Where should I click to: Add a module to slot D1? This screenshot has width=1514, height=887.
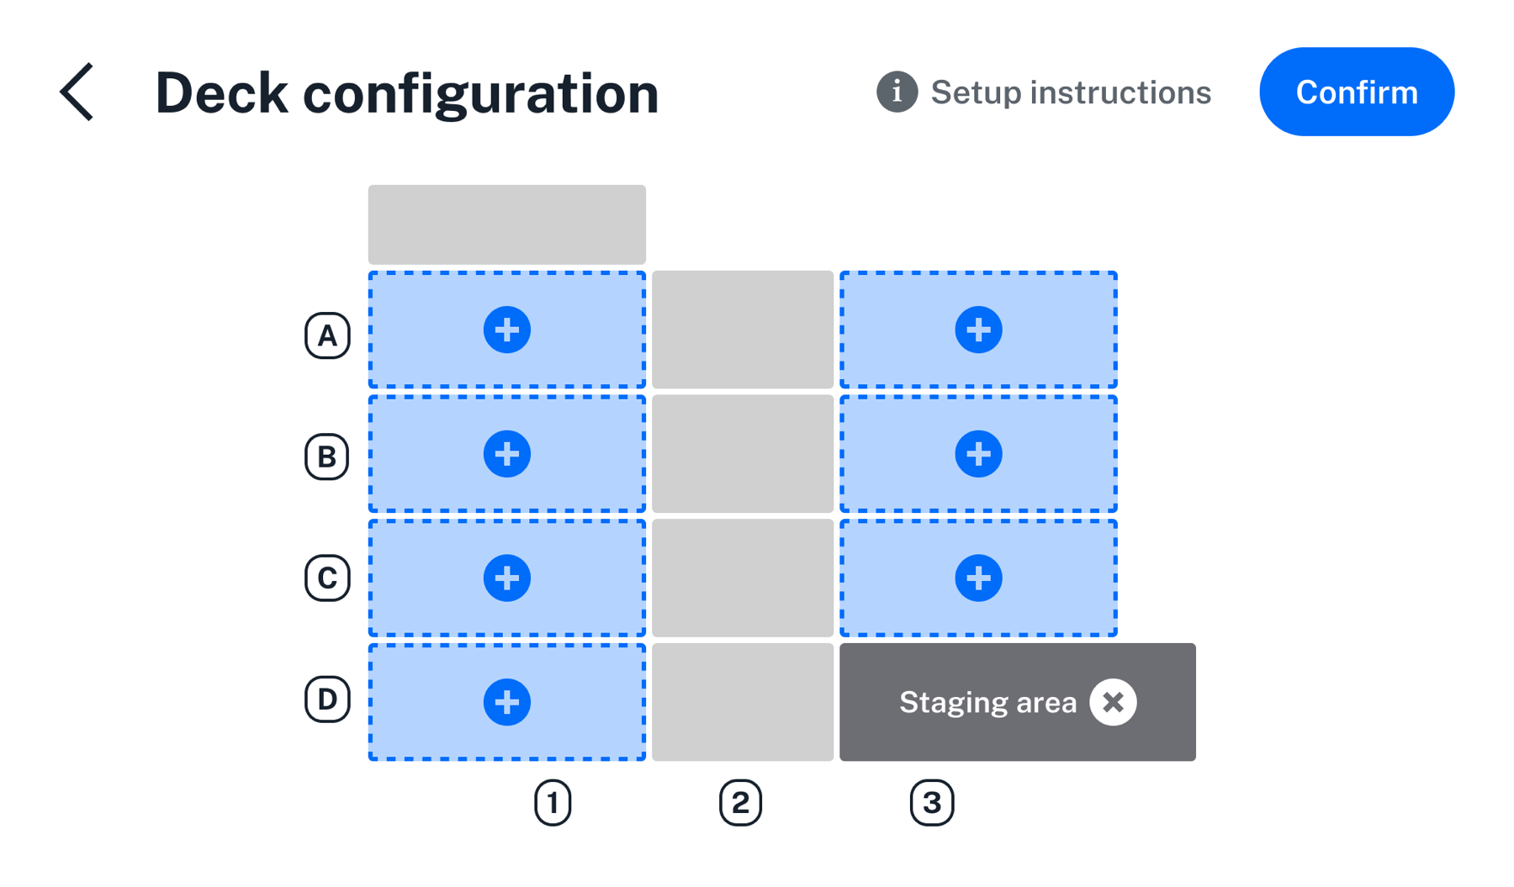(506, 700)
